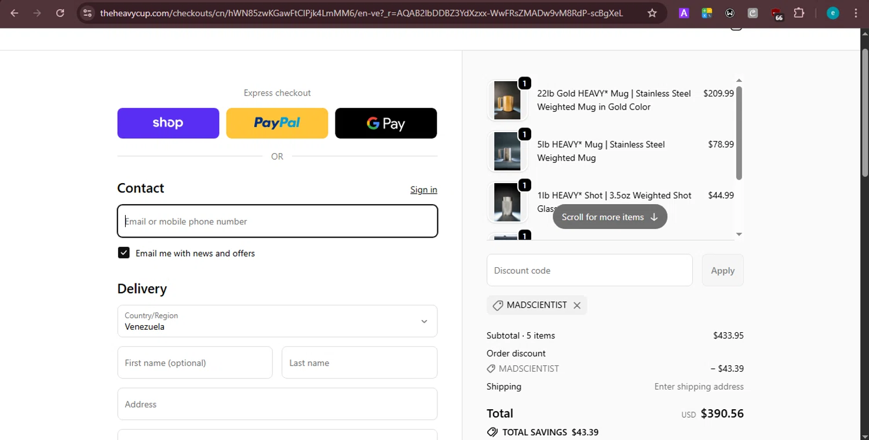Pay with PayPal express checkout
Screen dimensions: 869x440
(277, 123)
